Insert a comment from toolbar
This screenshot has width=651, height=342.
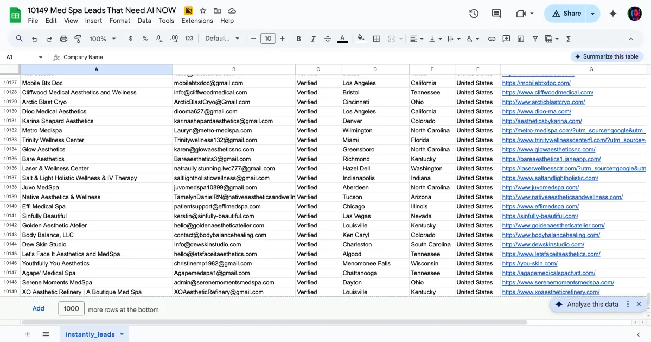pyautogui.click(x=506, y=39)
